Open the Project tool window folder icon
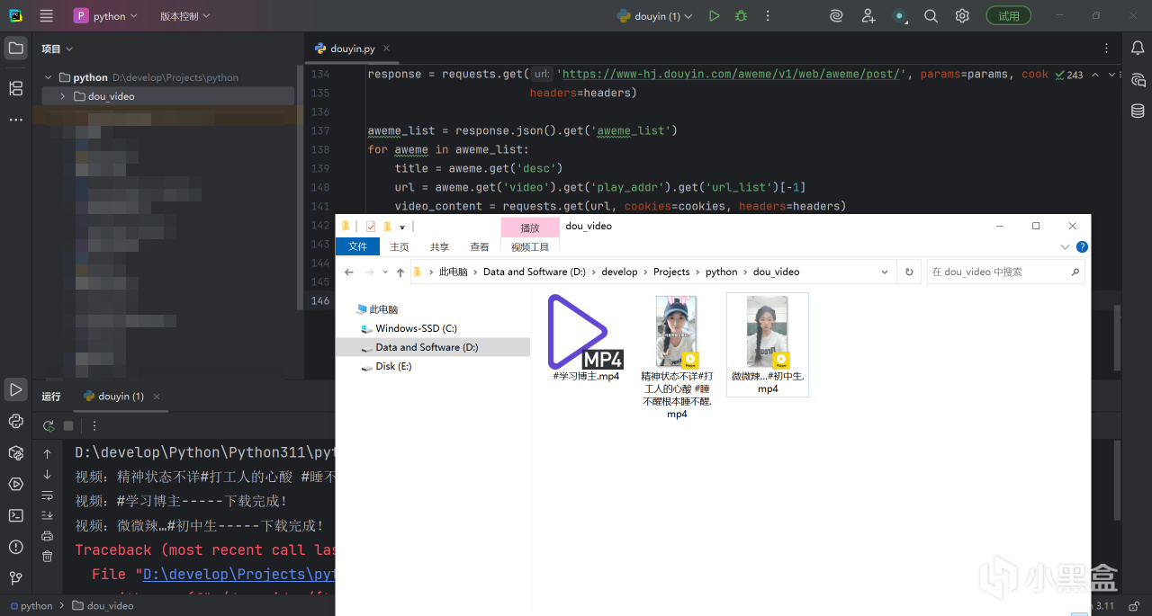The width and height of the screenshot is (1152, 616). pos(15,49)
